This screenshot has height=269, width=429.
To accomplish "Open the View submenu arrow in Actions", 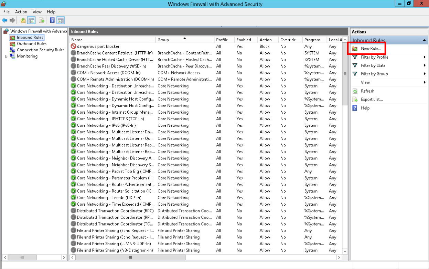I will coord(425,82).
